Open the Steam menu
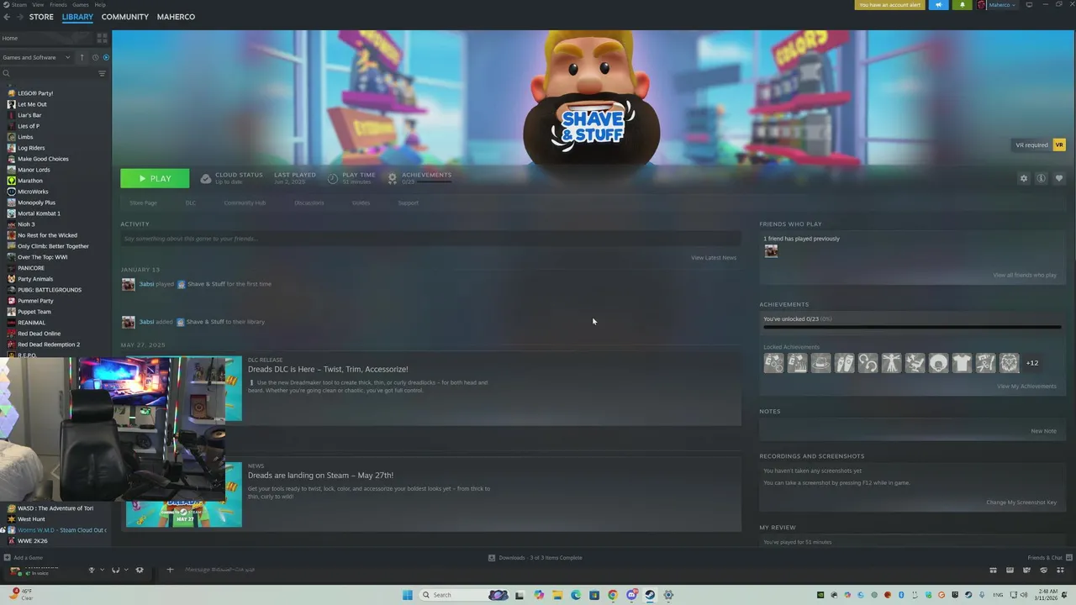1076x605 pixels. (17, 5)
